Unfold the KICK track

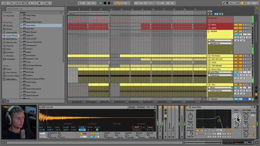click(x=209, y=25)
